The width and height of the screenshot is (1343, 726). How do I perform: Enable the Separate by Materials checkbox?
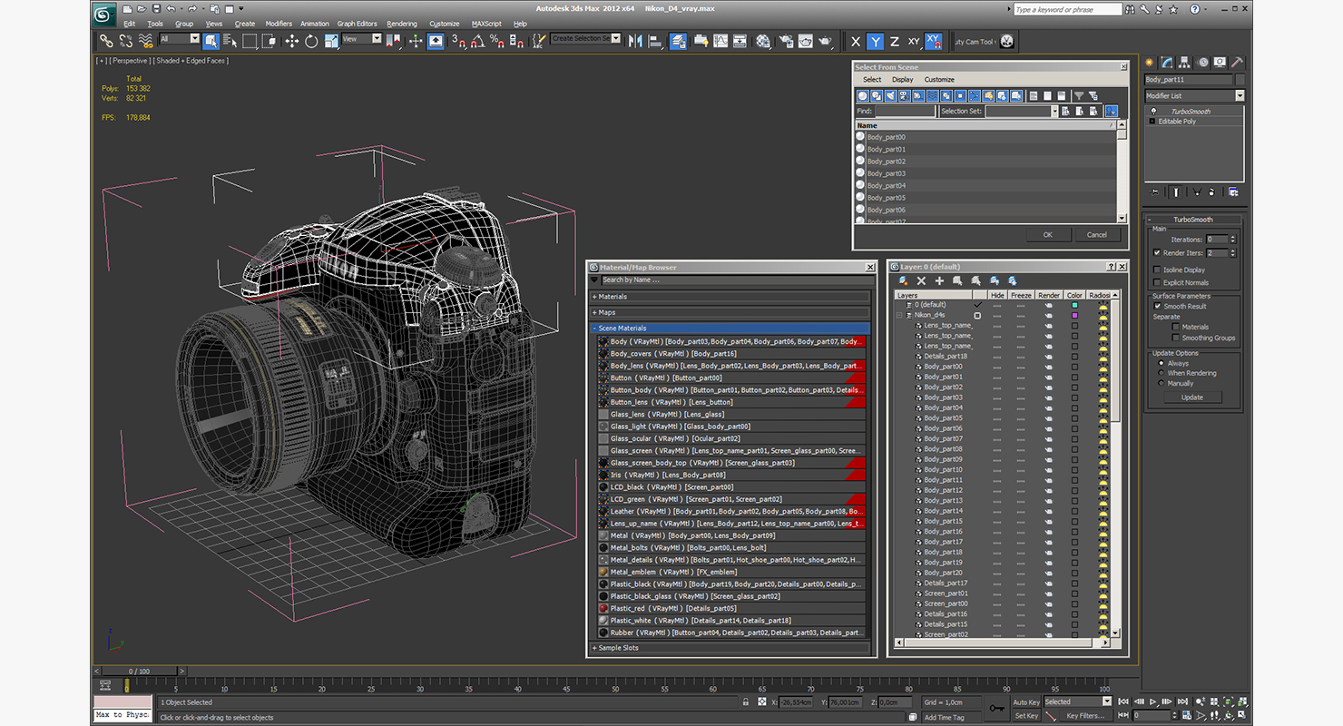(1175, 327)
